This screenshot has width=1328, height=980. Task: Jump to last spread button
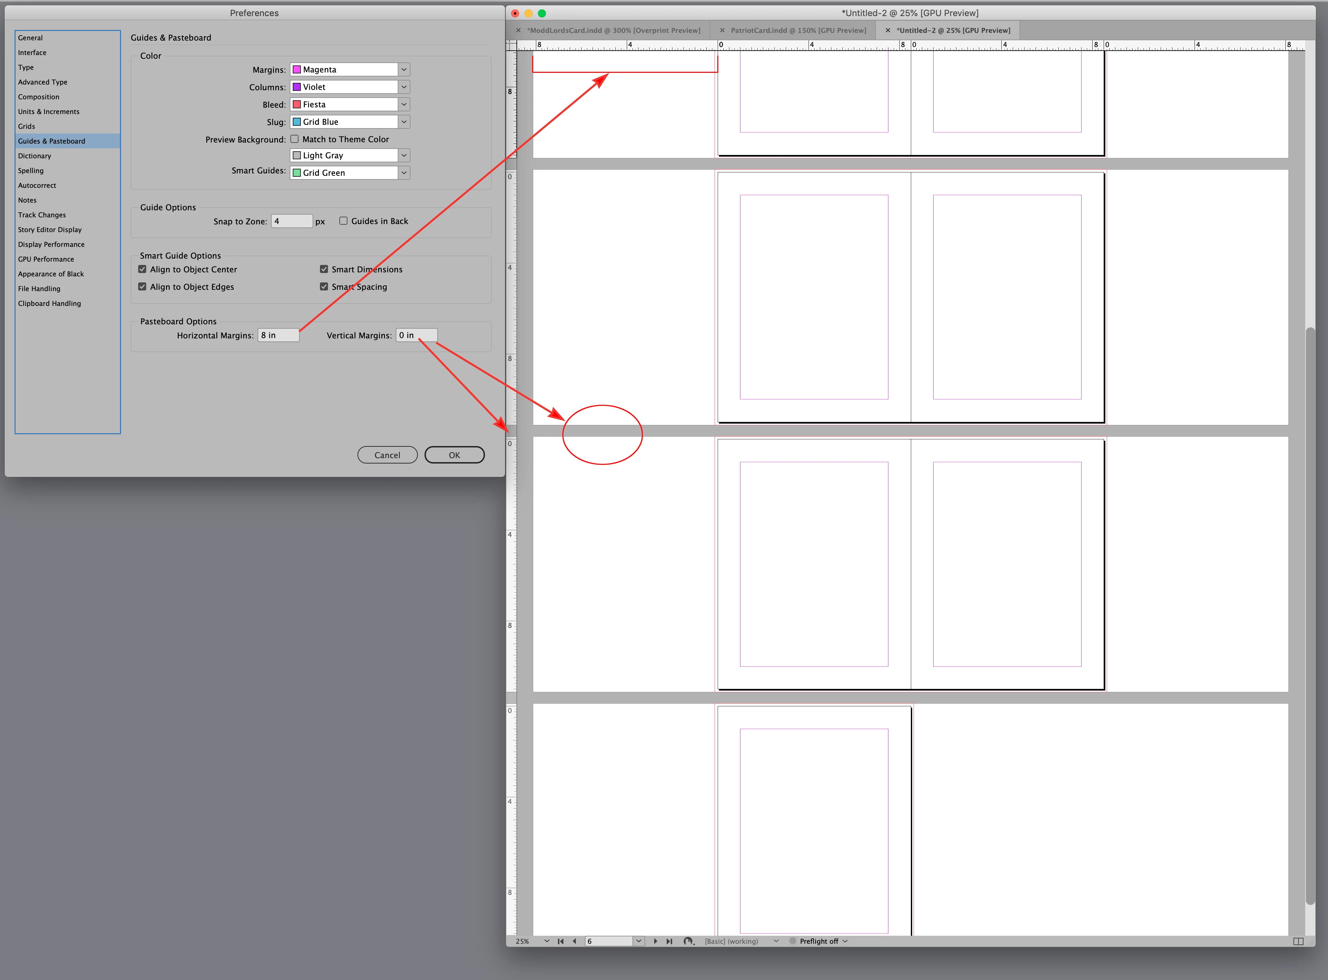[670, 941]
